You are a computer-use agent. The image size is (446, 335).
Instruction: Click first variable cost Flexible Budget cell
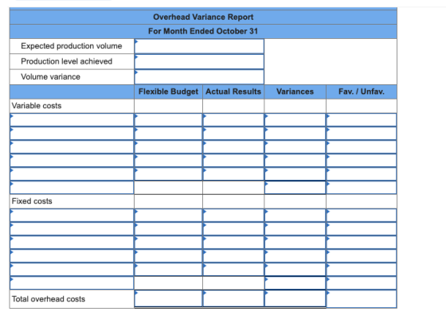point(168,119)
